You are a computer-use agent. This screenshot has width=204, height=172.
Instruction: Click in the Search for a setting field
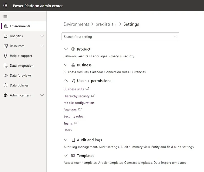(x=120, y=36)
